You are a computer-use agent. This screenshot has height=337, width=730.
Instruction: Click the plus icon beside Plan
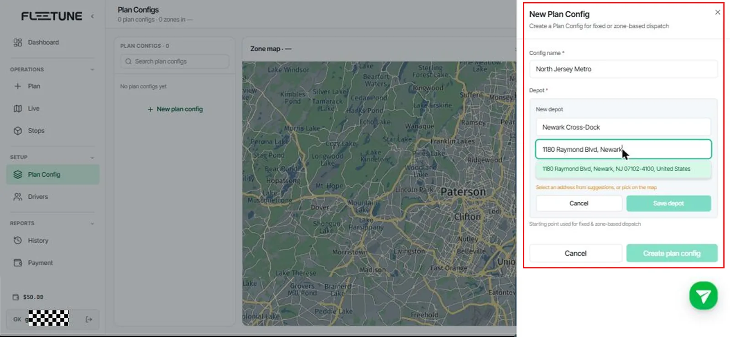pyautogui.click(x=18, y=86)
